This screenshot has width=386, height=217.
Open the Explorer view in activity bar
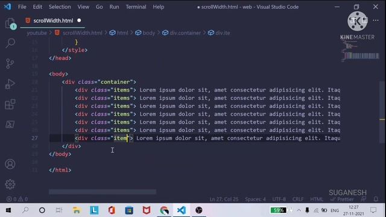click(10, 24)
